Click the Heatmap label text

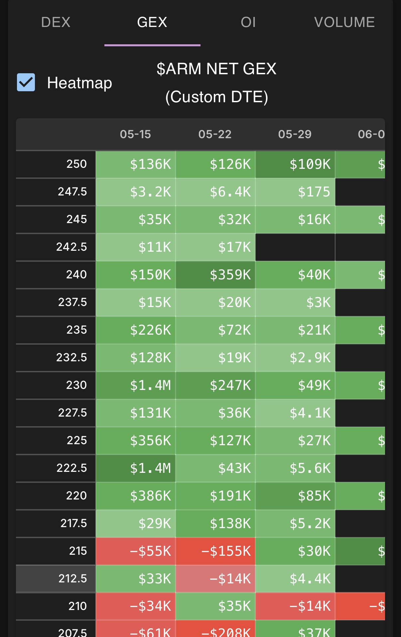point(79,83)
